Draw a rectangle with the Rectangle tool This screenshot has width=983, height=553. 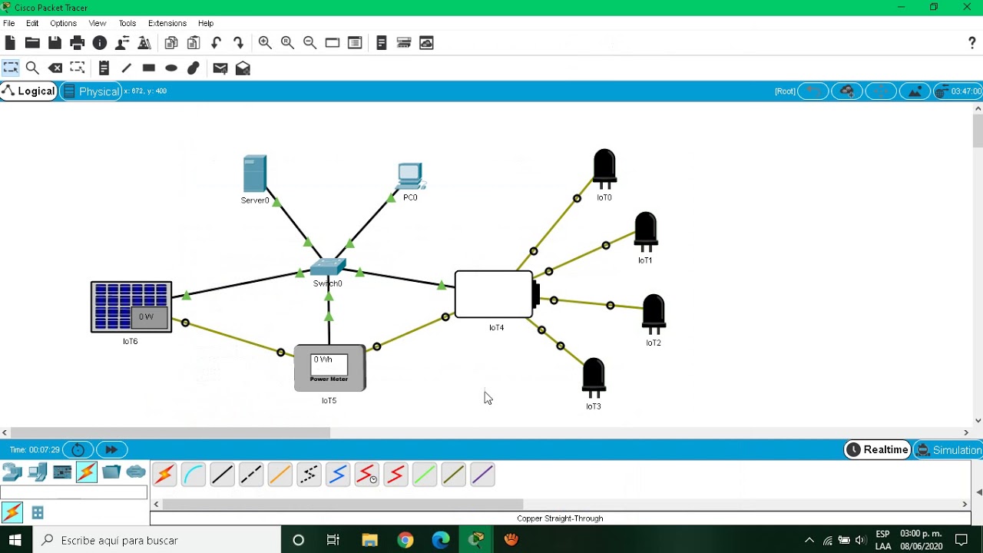149,68
